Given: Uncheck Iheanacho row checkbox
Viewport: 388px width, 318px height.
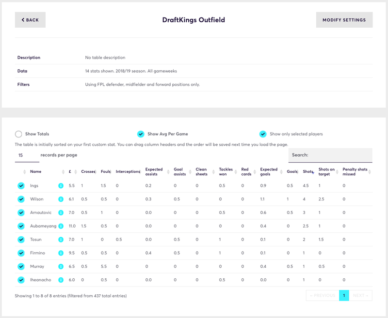Looking at the screenshot, I should (21, 280).
